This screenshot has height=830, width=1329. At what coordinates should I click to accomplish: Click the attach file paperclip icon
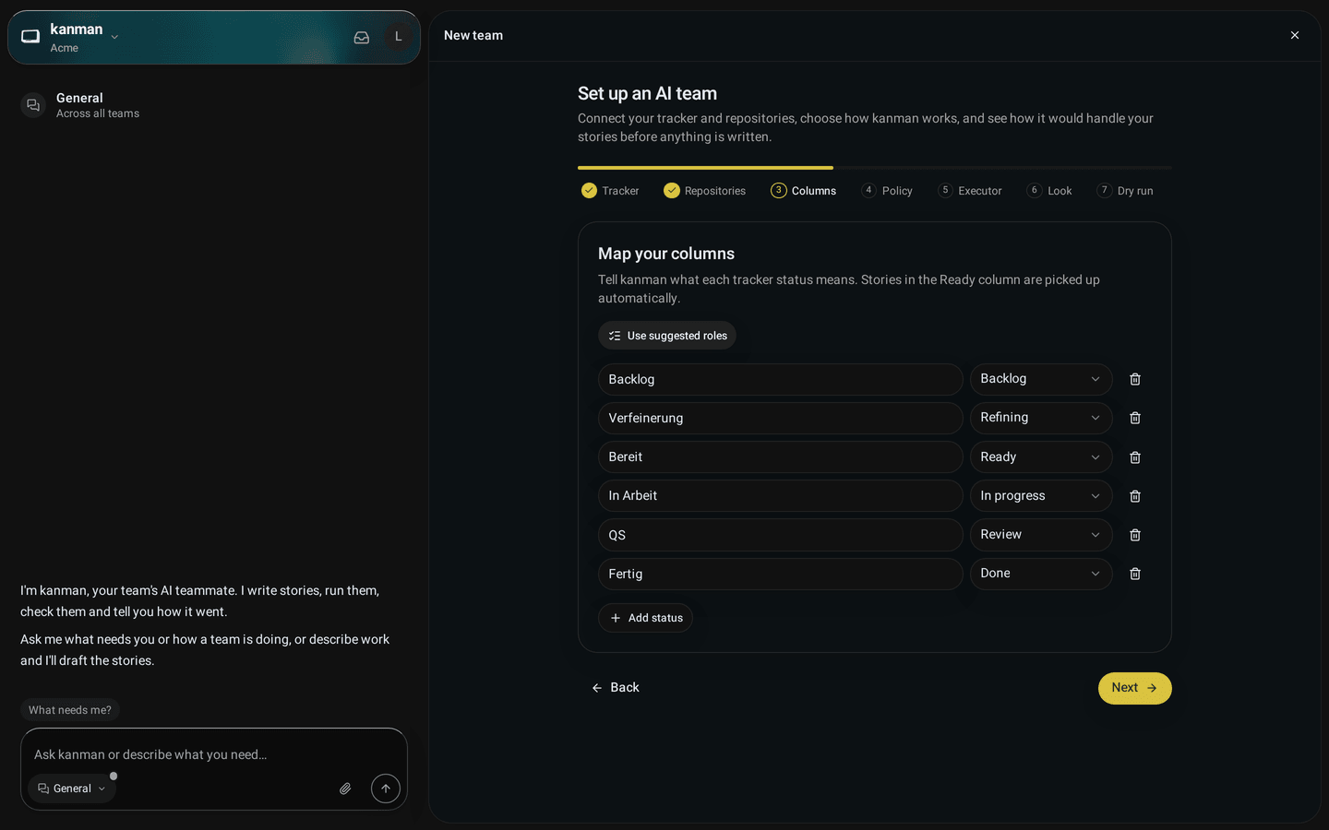[345, 788]
